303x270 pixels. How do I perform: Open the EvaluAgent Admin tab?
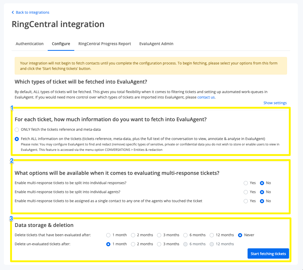coord(156,44)
